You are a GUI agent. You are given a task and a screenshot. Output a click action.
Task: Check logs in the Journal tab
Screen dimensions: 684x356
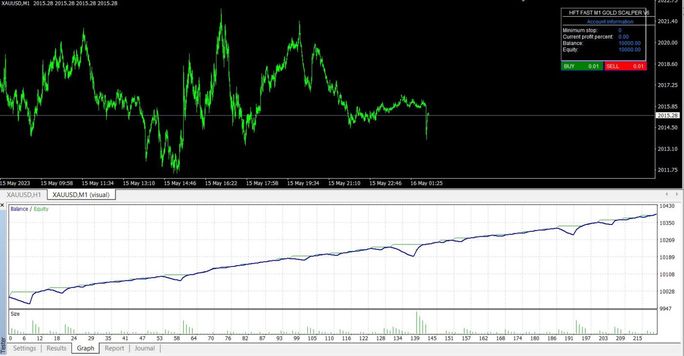pyautogui.click(x=145, y=348)
